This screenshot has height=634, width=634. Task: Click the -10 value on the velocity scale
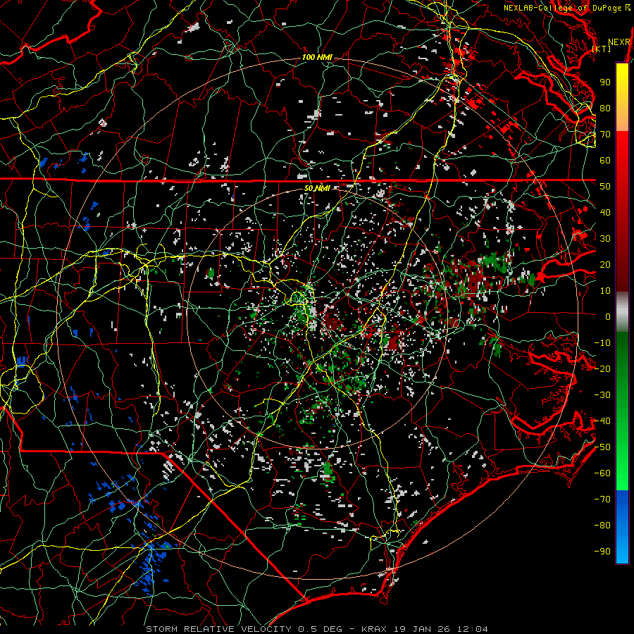click(602, 343)
